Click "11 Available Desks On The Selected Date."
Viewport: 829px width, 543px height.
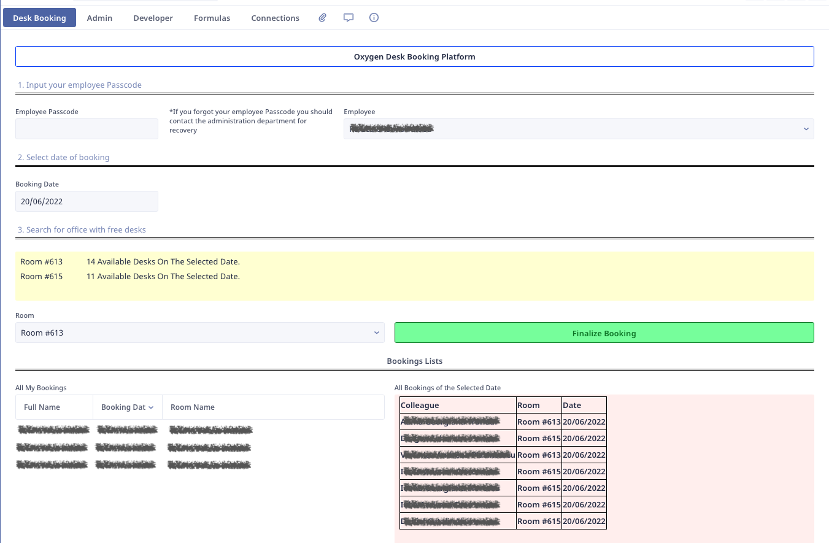pyautogui.click(x=163, y=276)
